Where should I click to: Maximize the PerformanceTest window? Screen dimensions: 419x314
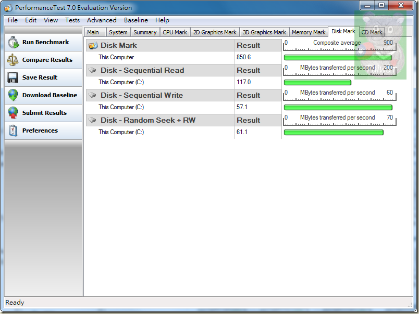(381, 6)
